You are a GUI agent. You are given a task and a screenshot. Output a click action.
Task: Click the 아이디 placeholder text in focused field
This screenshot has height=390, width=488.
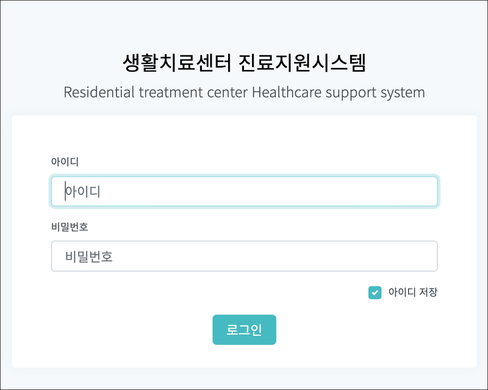point(83,191)
